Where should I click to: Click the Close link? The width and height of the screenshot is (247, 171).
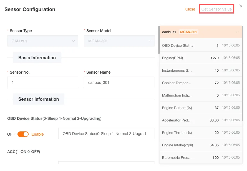click(190, 9)
